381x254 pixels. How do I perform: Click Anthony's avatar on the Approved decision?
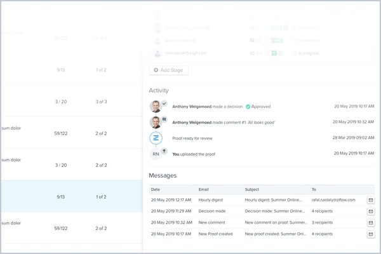click(x=156, y=106)
